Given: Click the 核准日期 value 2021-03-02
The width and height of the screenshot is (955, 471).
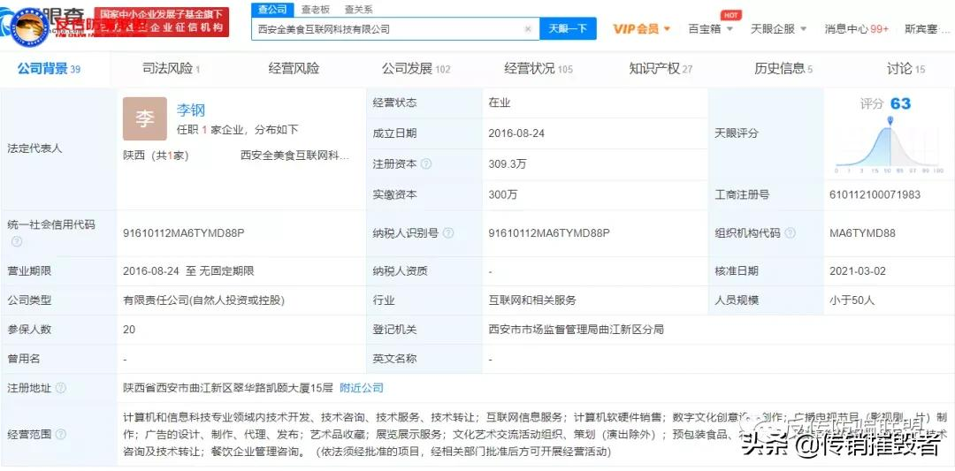Looking at the screenshot, I should [x=858, y=271].
